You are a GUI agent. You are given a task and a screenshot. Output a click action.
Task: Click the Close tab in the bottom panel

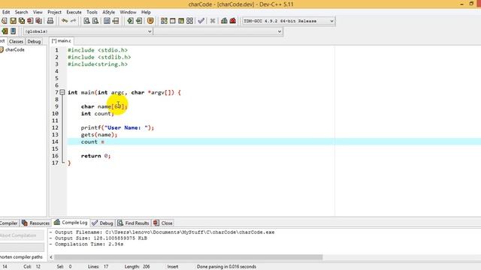tap(163, 223)
